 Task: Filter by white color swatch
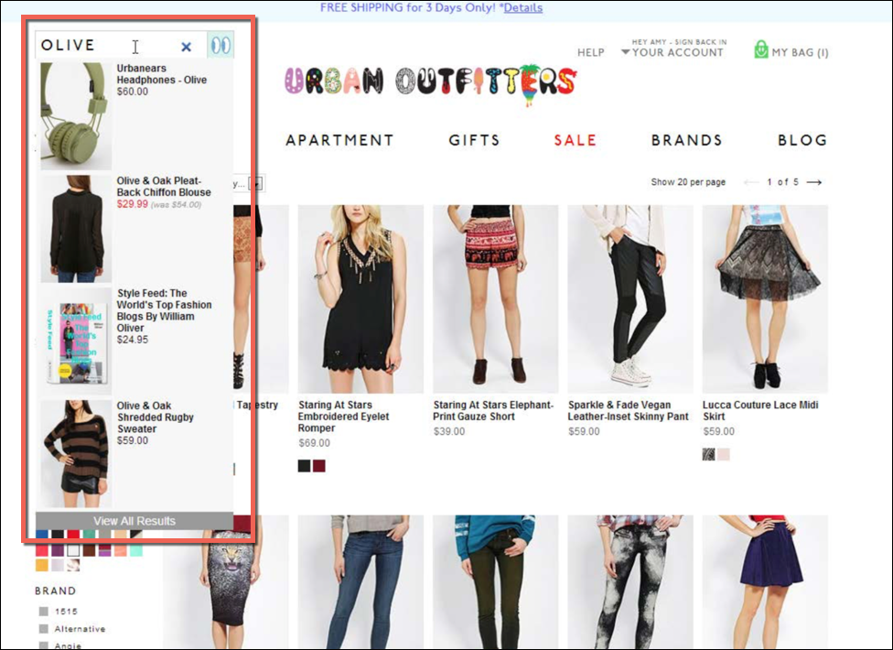(x=73, y=550)
